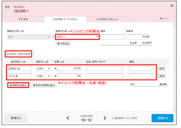Open the 振替元口座 dropdown showing 楽天
The image size is (181, 128).
[29, 37]
